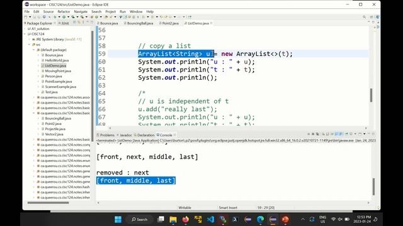Maximize the editor area
This screenshot has width=403, height=226.
(x=373, y=22)
